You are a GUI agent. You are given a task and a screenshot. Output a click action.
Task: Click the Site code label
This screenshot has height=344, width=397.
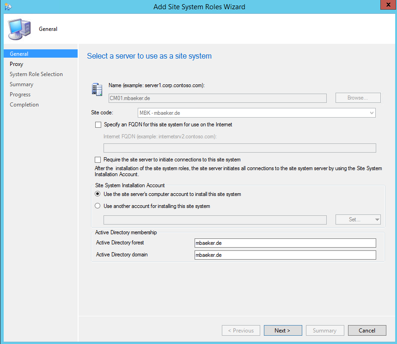point(102,113)
